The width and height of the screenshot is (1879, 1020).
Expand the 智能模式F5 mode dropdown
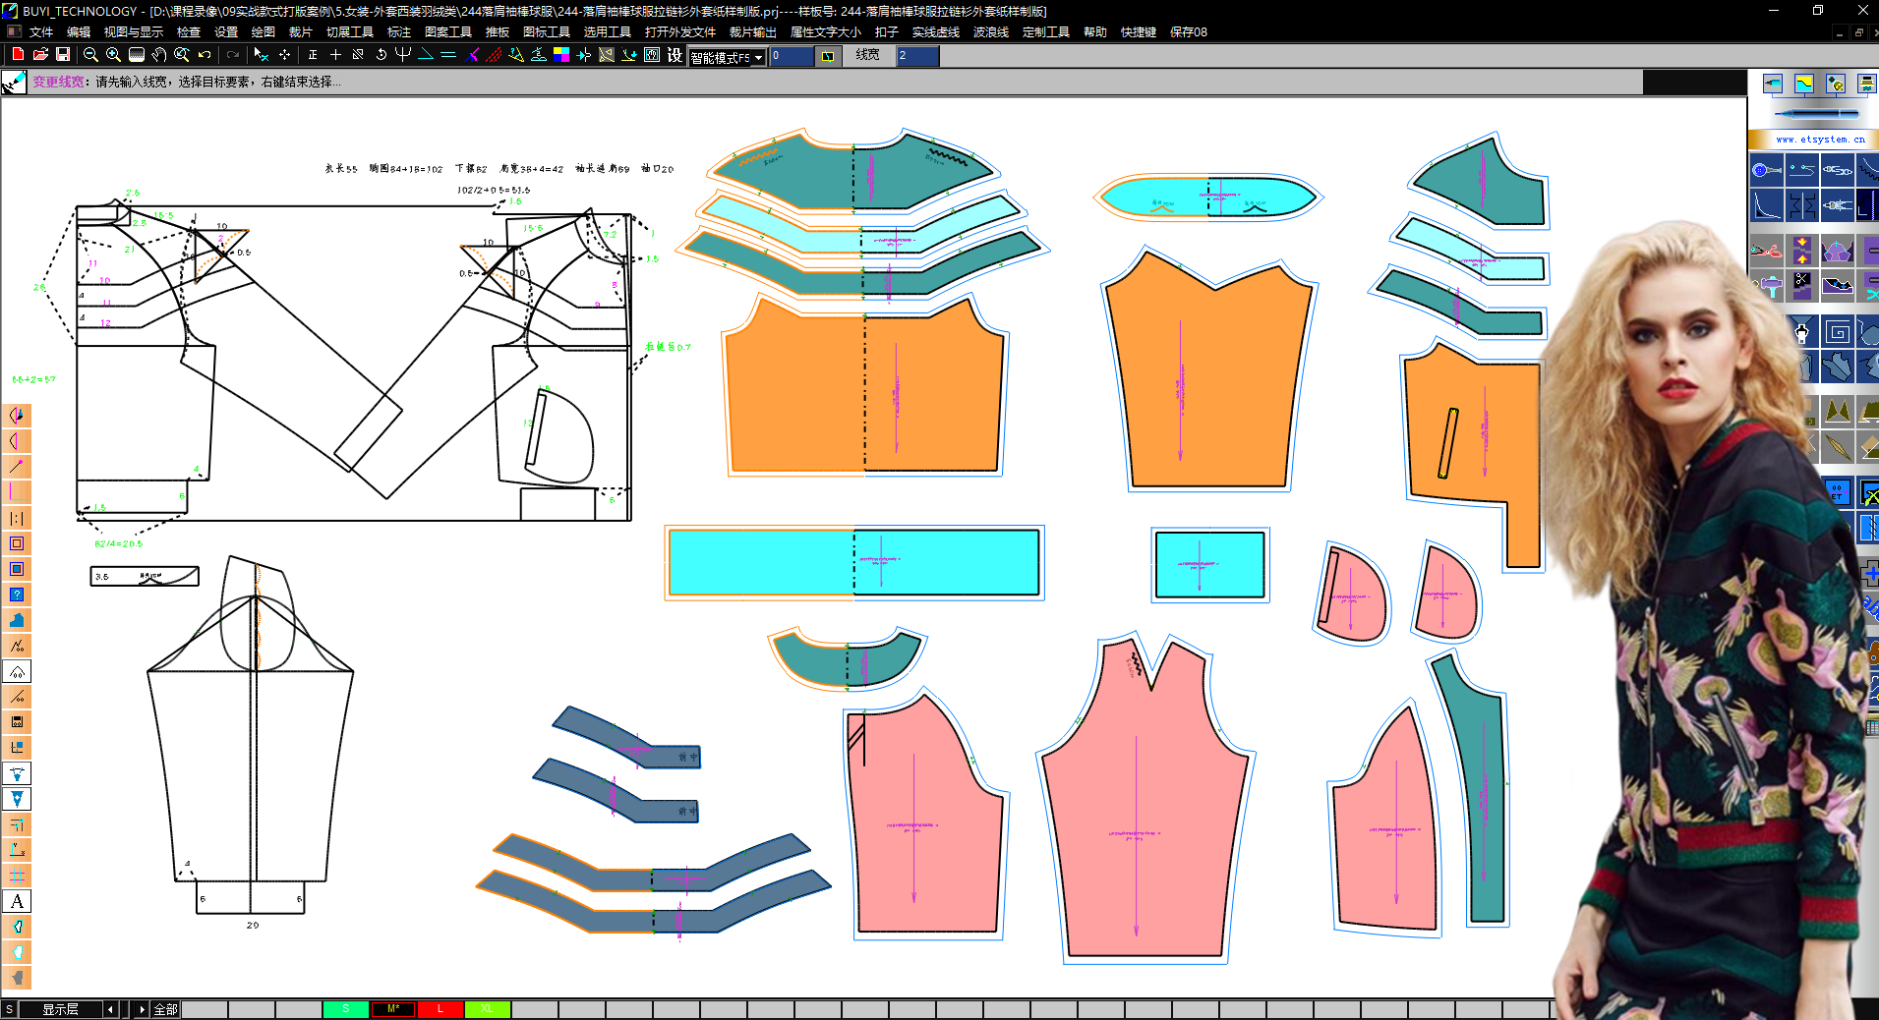click(x=758, y=58)
